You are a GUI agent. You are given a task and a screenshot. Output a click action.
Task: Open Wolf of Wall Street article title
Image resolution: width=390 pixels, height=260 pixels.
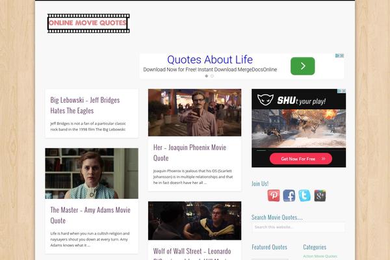click(x=192, y=253)
